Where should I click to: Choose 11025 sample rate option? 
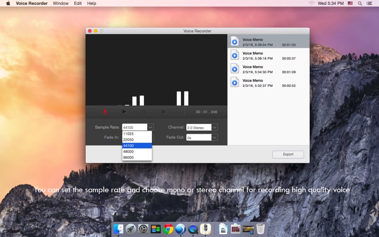tap(137, 134)
